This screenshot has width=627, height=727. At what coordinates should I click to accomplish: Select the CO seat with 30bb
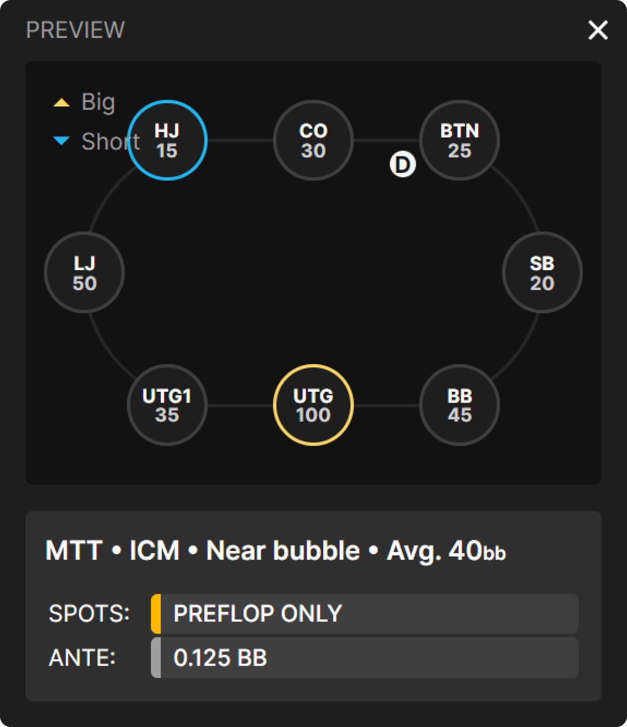click(x=313, y=140)
